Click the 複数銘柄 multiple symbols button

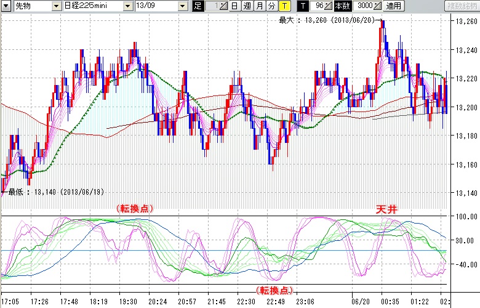point(462,6)
